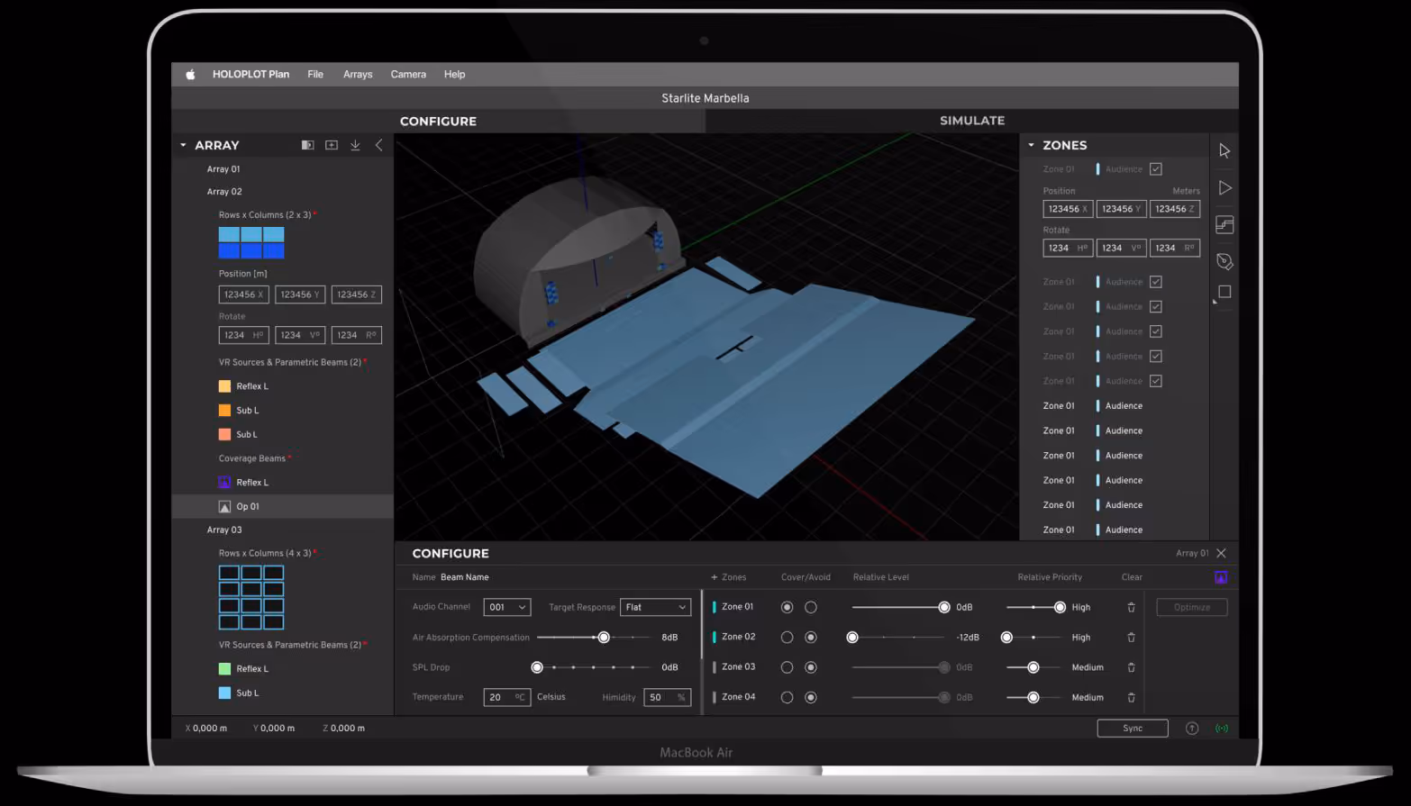
Task: Uncheck the Audience checkbox above Zones Position fields
Action: pos(1156,169)
